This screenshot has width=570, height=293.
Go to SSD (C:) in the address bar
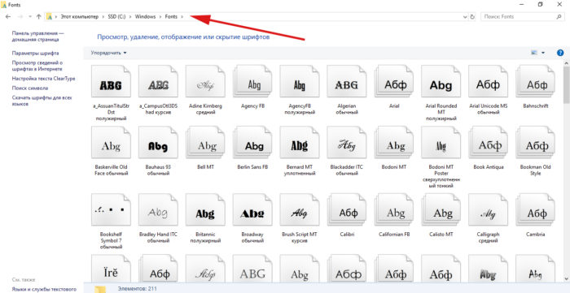116,17
